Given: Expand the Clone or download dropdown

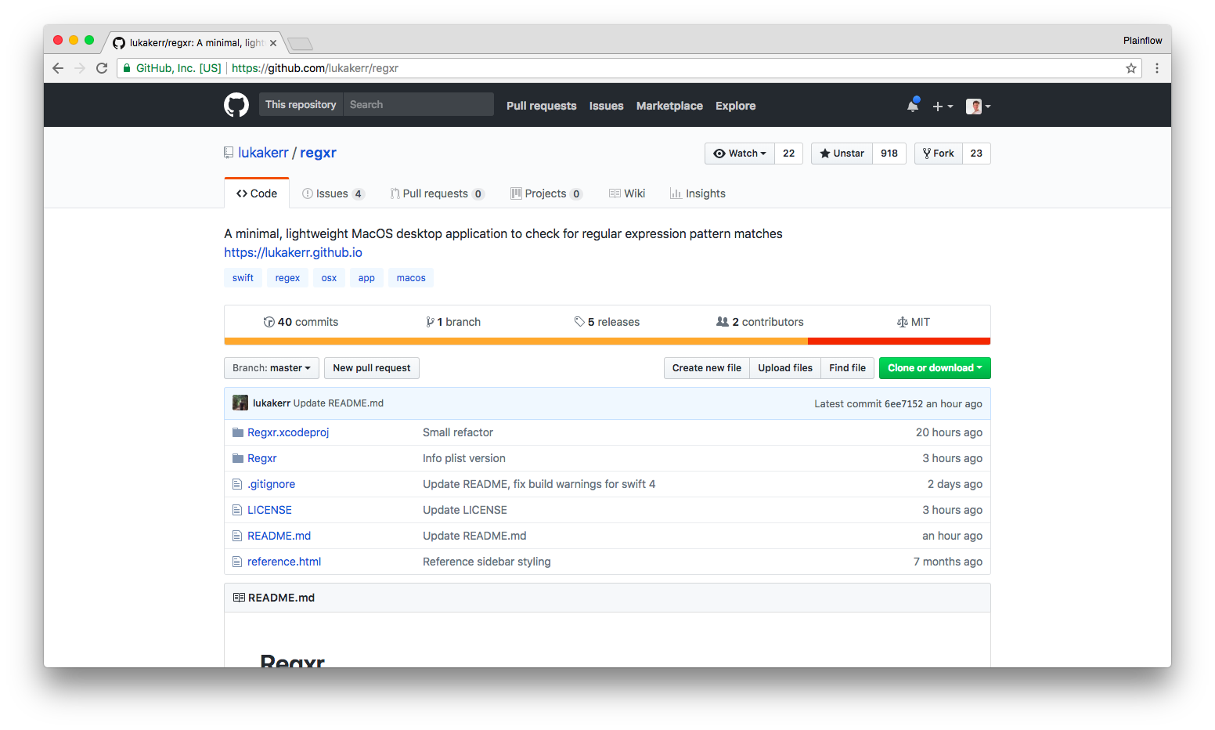Looking at the screenshot, I should [935, 368].
